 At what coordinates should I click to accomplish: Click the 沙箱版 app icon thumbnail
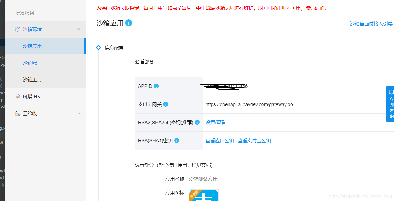(204, 195)
